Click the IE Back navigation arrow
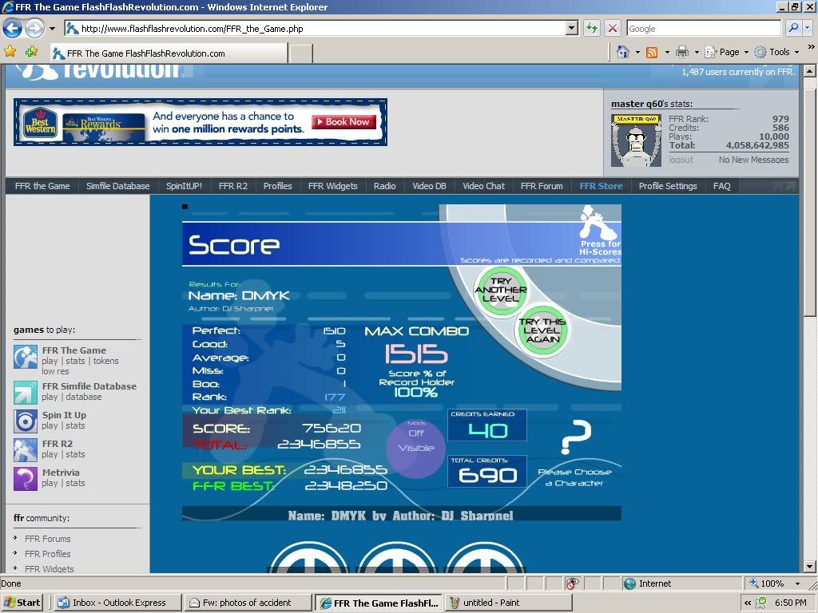The image size is (818, 613). [x=12, y=29]
